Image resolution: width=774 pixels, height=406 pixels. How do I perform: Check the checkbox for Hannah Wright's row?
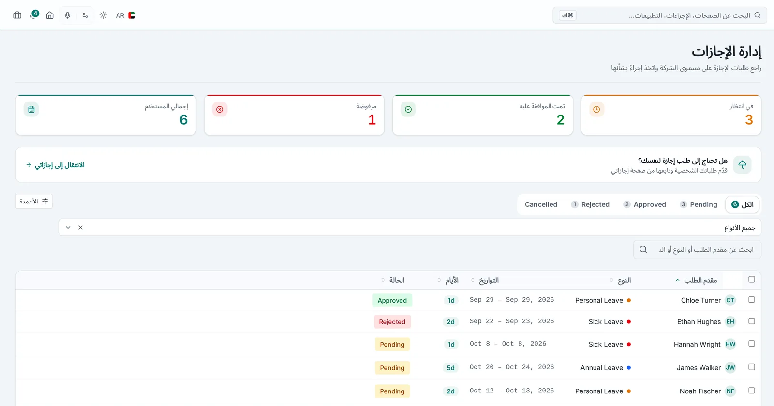point(752,344)
